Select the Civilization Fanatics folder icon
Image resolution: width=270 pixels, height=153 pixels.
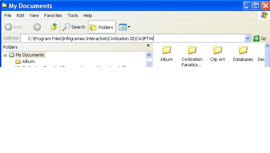[192, 50]
